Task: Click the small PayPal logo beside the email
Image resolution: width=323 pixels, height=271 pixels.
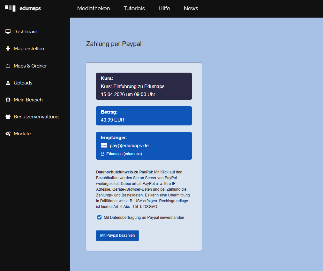Action: [104, 146]
